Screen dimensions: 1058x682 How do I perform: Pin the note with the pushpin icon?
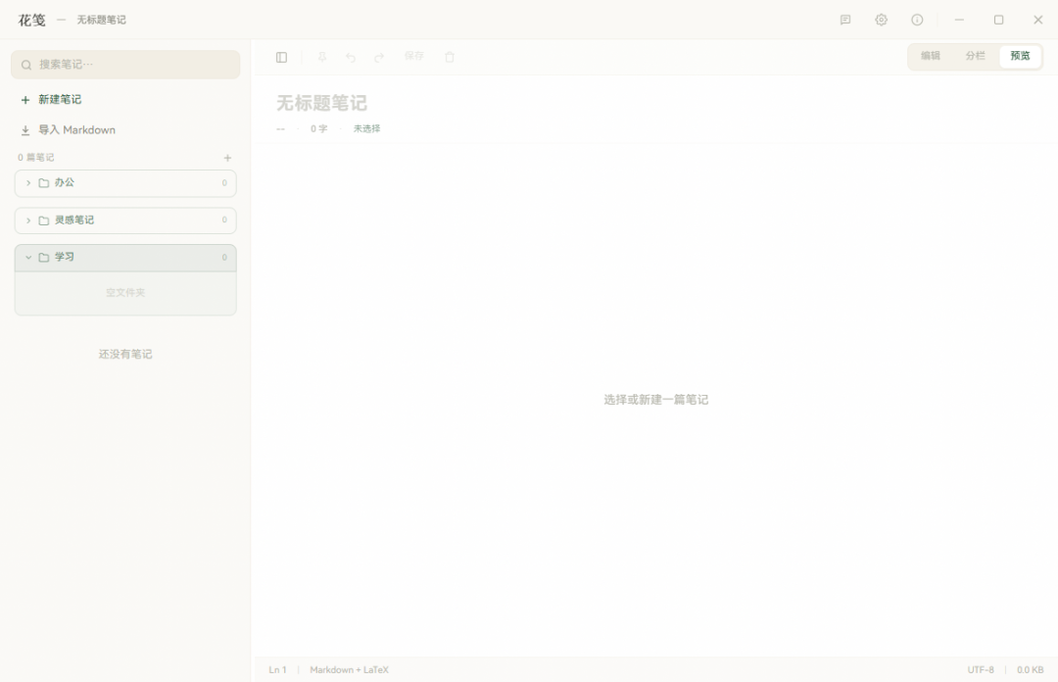[322, 58]
